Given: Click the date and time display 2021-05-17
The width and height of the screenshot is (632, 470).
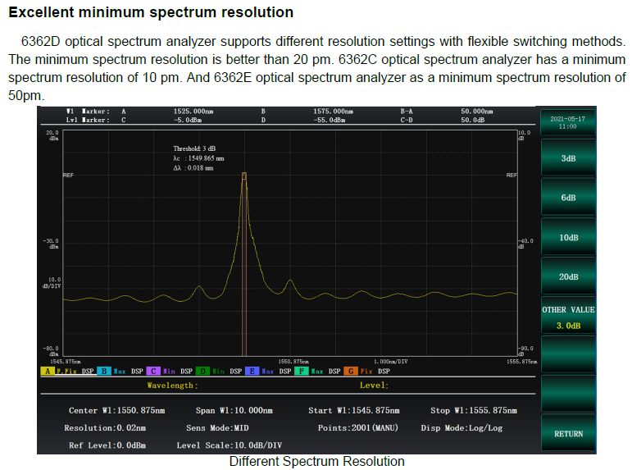Looking at the screenshot, I should [x=567, y=123].
